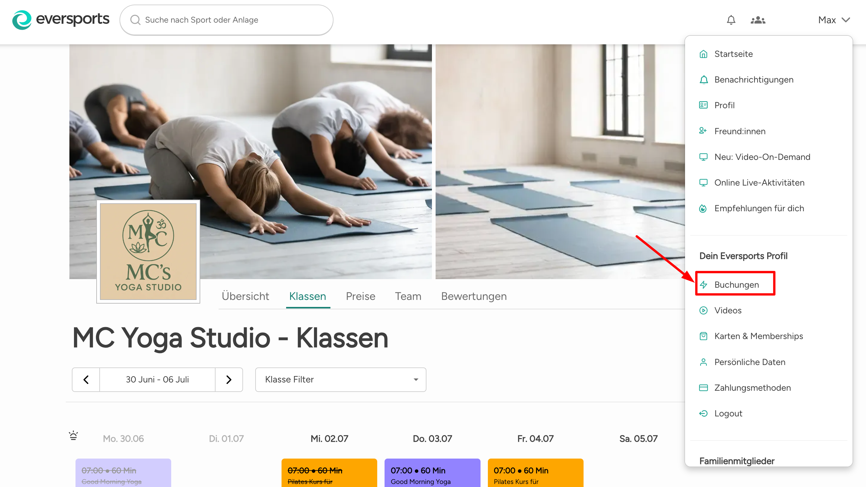Click the Zahlungsmethoden card icon
866x487 pixels.
(703, 388)
